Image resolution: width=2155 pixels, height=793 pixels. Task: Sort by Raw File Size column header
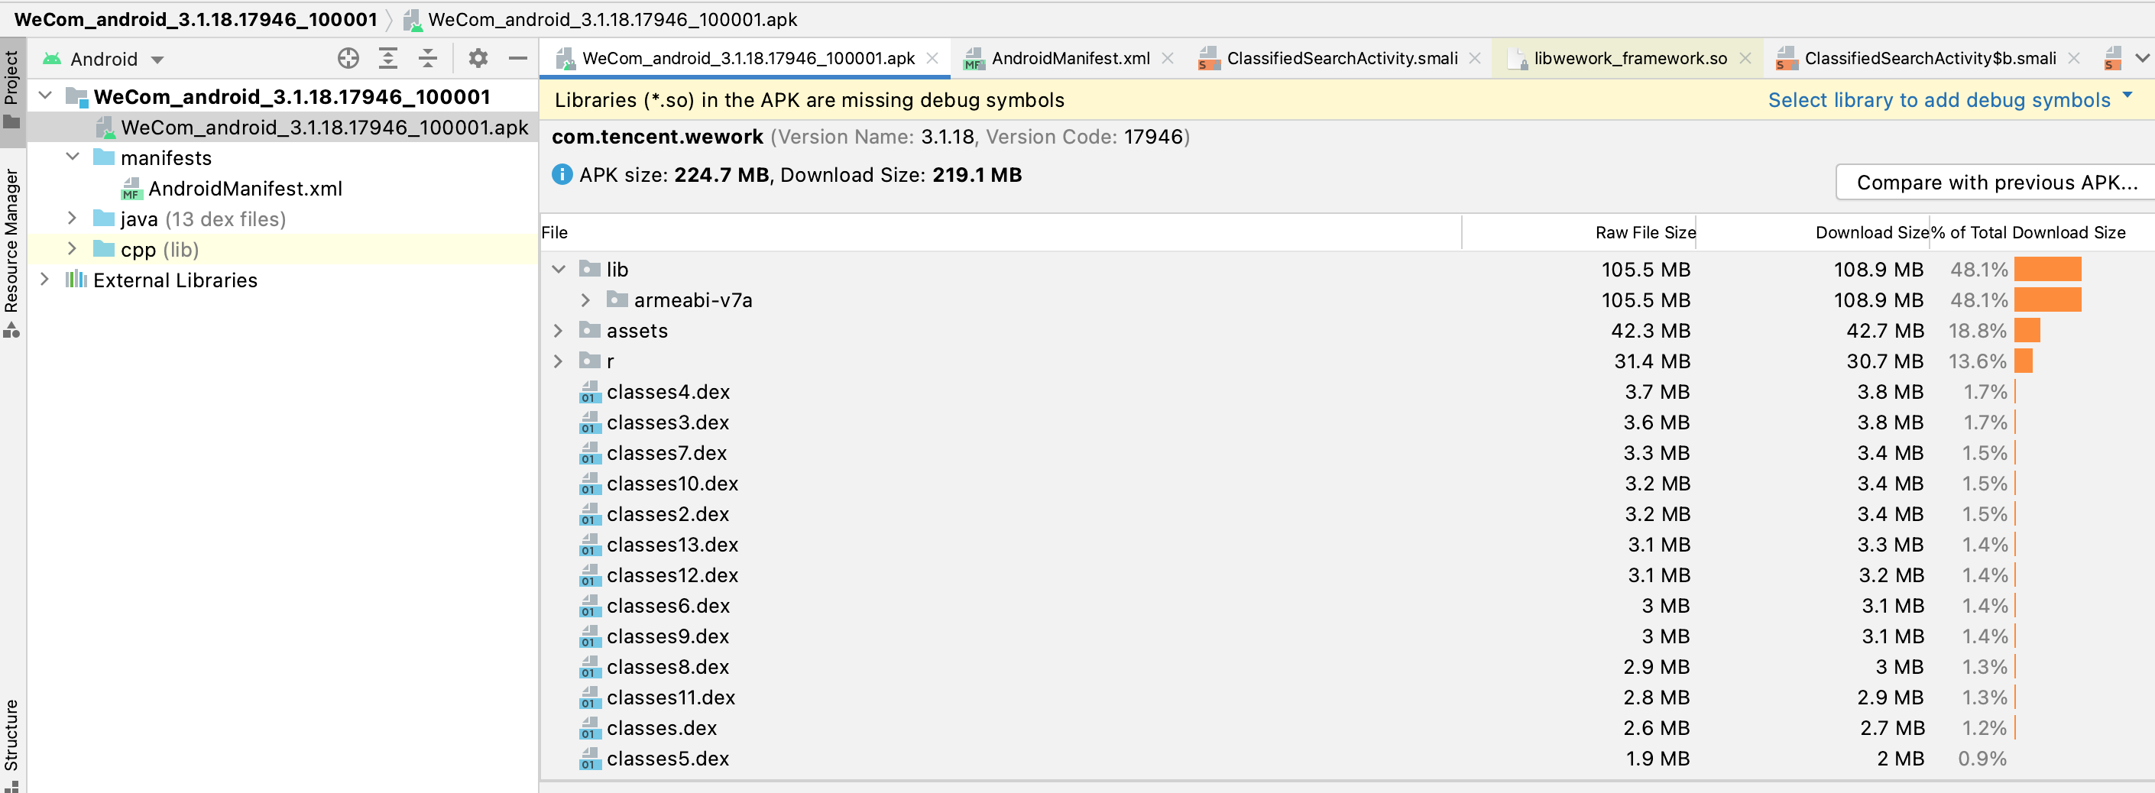[x=1644, y=232]
